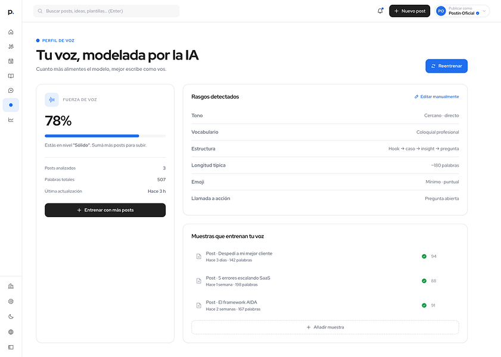Click the green check for score 88
This screenshot has width=501, height=357.
click(x=424, y=281)
